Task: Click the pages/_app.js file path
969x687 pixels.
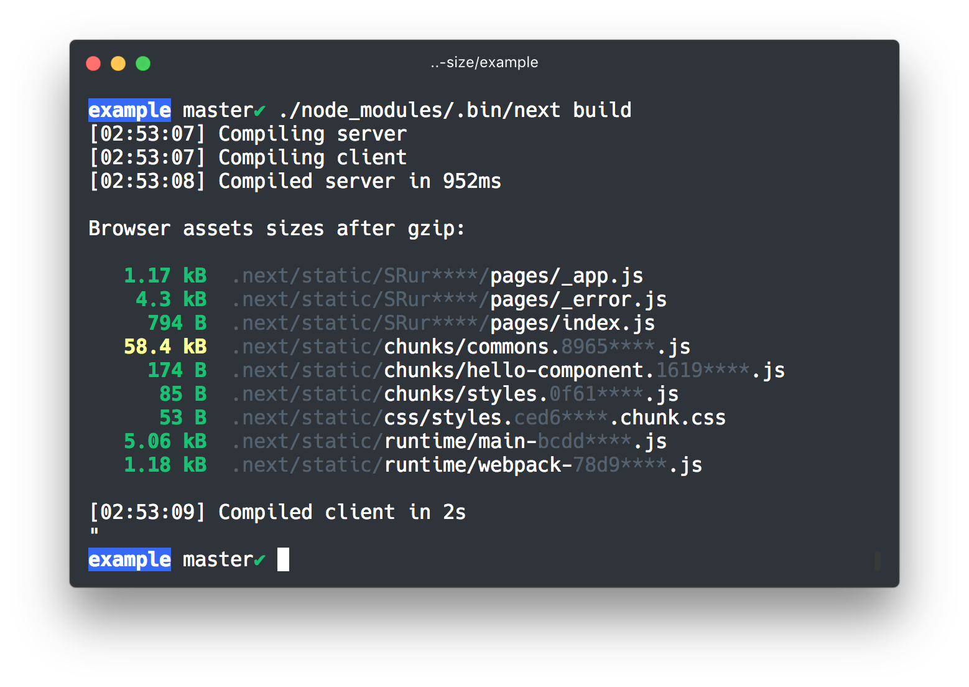Action: 437,276
